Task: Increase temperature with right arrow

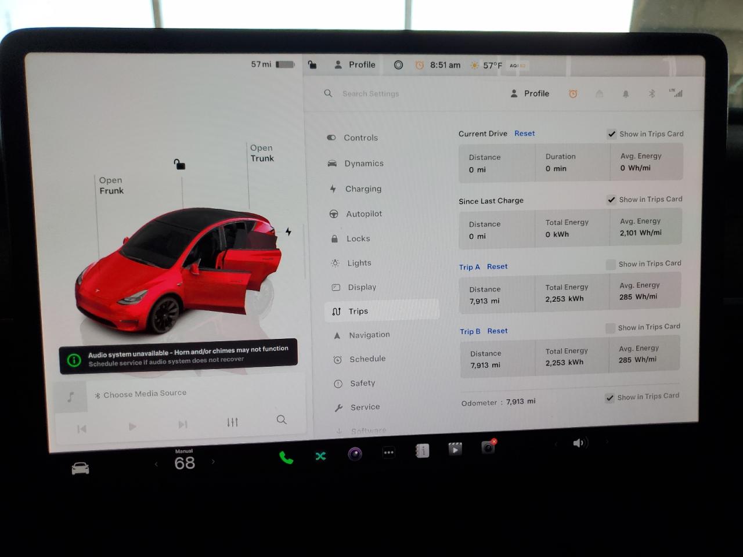Action: [x=213, y=462]
